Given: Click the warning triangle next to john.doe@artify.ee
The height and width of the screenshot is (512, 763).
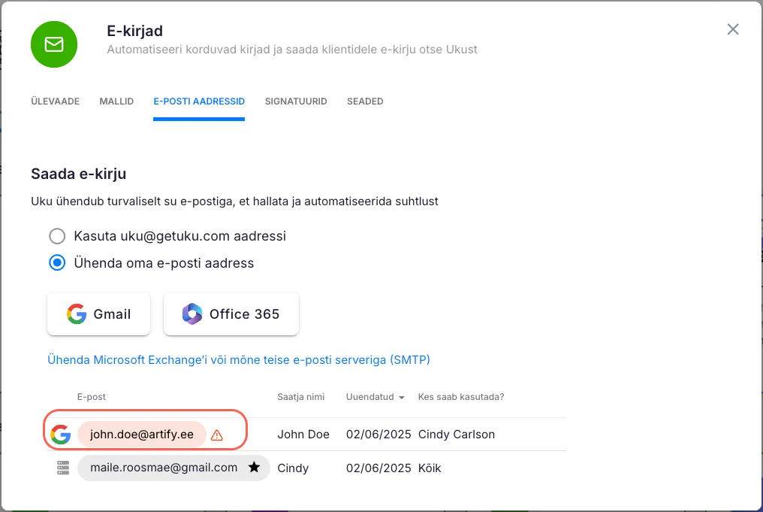Looking at the screenshot, I should tap(217, 435).
